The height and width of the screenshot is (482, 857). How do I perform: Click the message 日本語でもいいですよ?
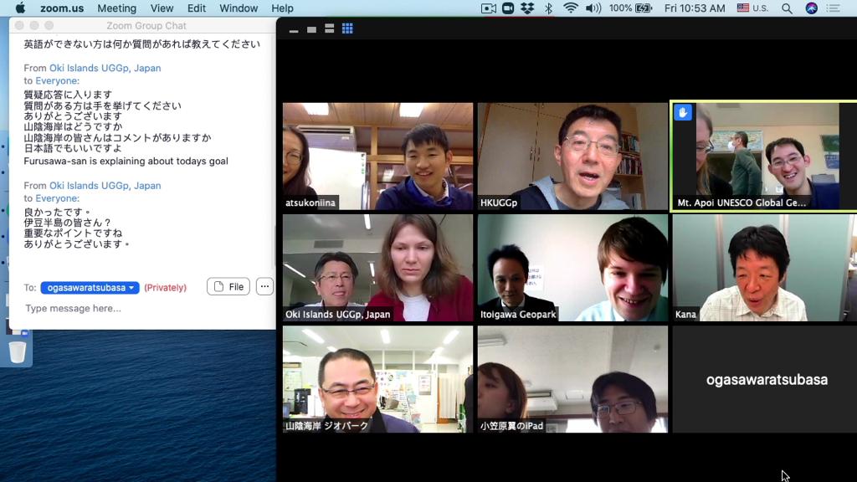click(73, 148)
